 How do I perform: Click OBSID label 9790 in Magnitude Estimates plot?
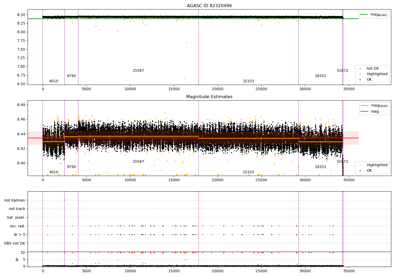[x=71, y=167]
